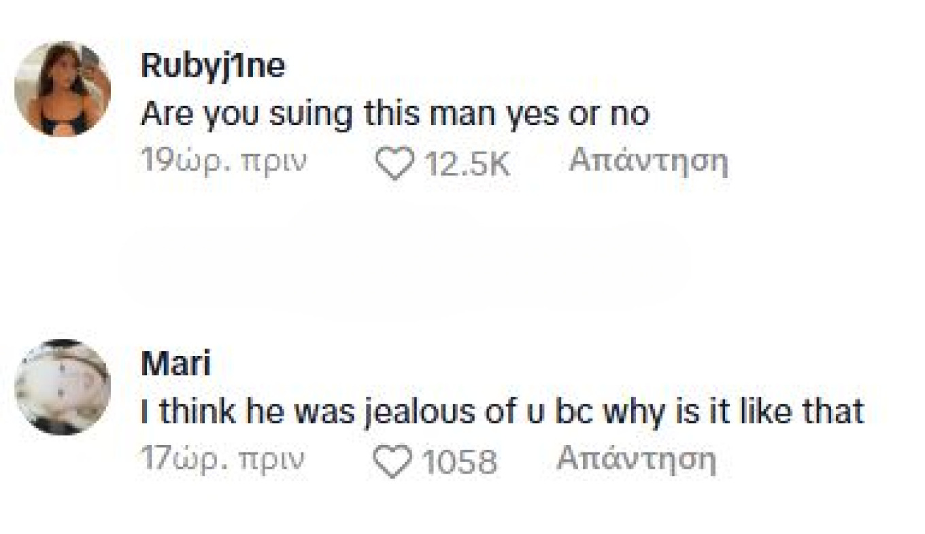Click the 1058 like count
Screen dimensions: 925x534
[460, 463]
